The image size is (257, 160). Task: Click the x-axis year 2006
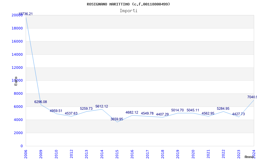(x=26, y=154)
